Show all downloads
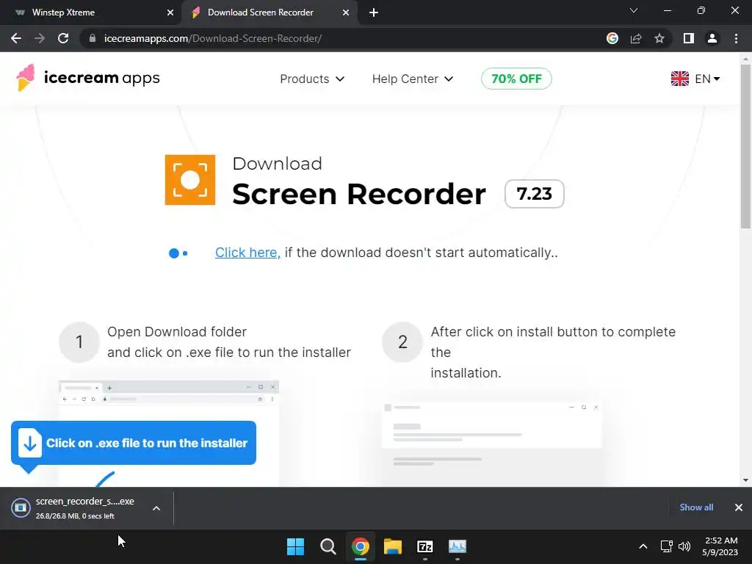 (696, 507)
